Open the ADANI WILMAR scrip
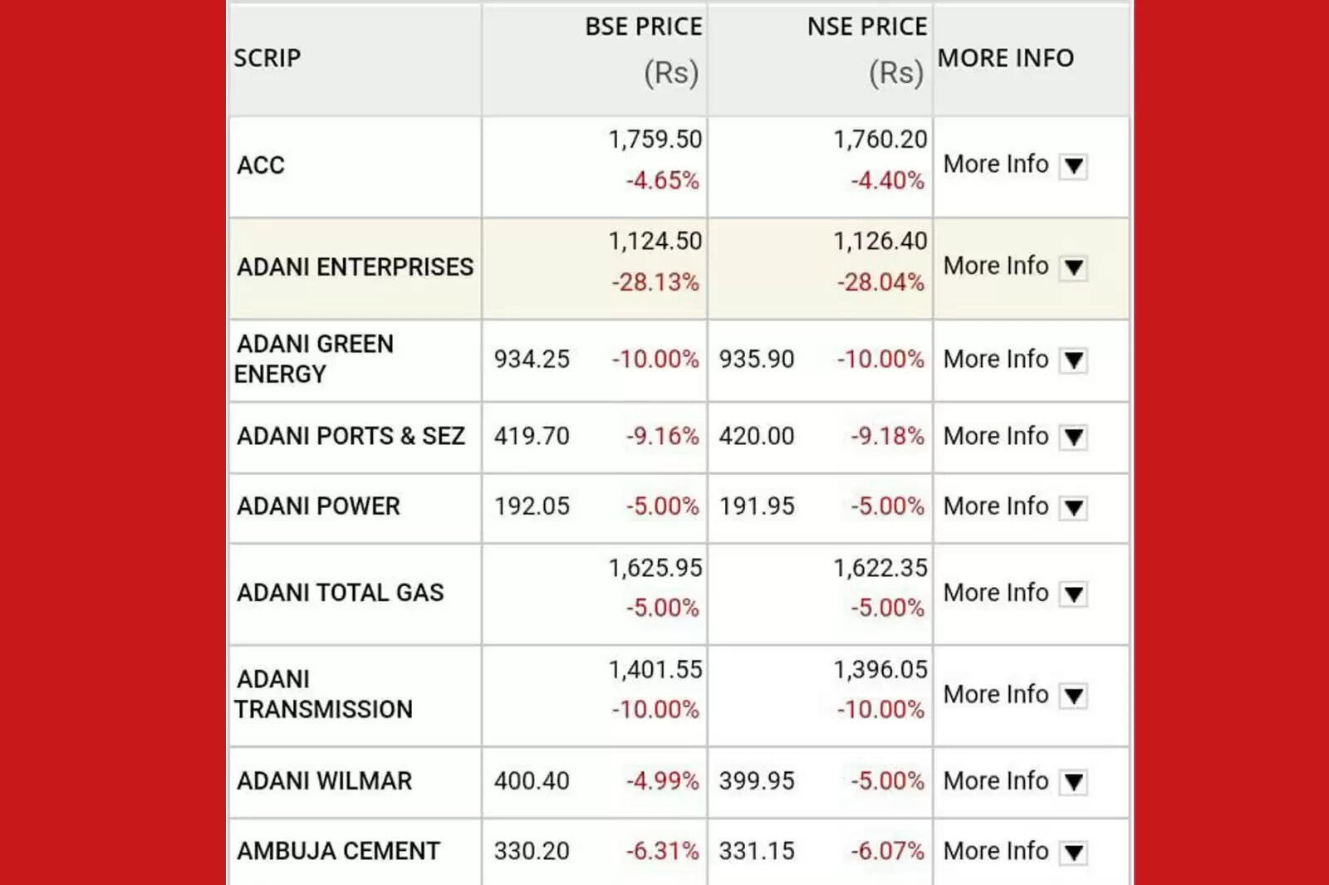 click(x=324, y=781)
